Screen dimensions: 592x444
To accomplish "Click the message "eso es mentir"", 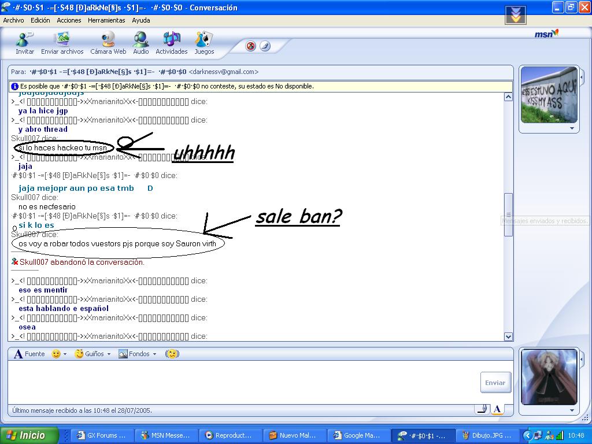I will click(43, 290).
